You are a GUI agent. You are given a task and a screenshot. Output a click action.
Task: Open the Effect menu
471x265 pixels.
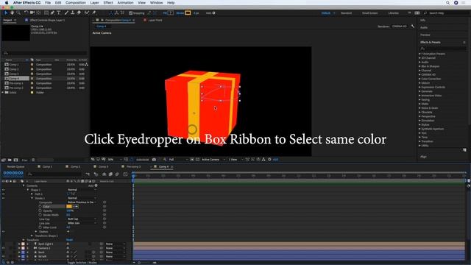click(108, 3)
